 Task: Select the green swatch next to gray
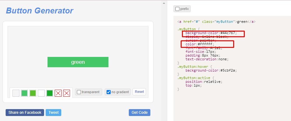tap(24, 93)
